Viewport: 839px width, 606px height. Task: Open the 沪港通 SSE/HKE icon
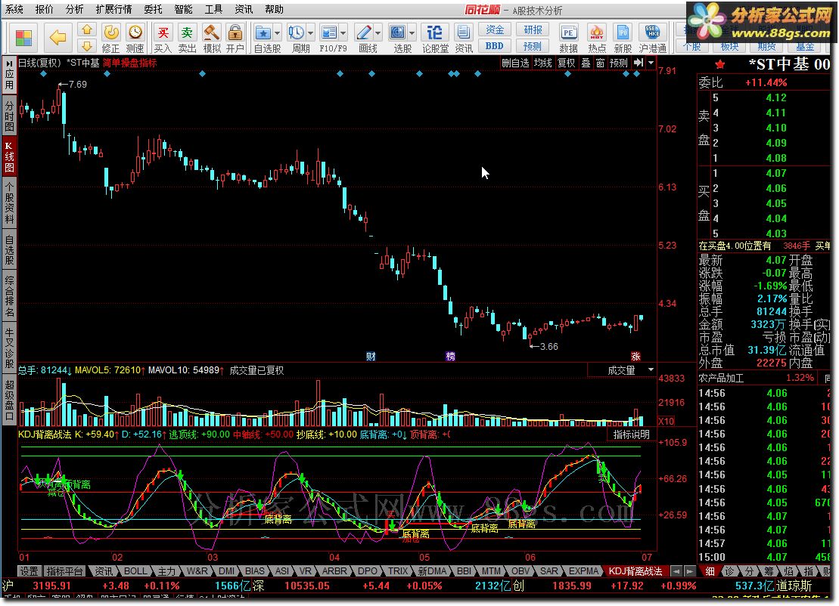[652, 38]
